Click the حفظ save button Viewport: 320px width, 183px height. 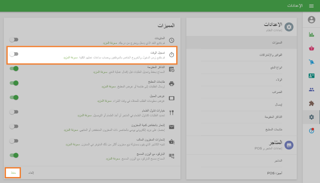13,173
